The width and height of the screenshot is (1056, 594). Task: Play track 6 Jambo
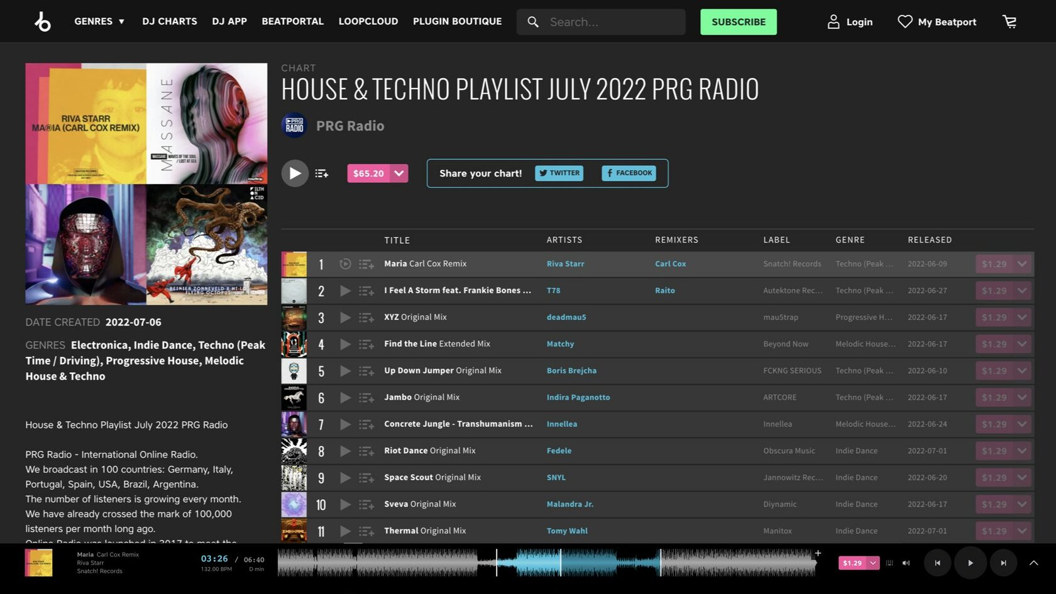345,397
